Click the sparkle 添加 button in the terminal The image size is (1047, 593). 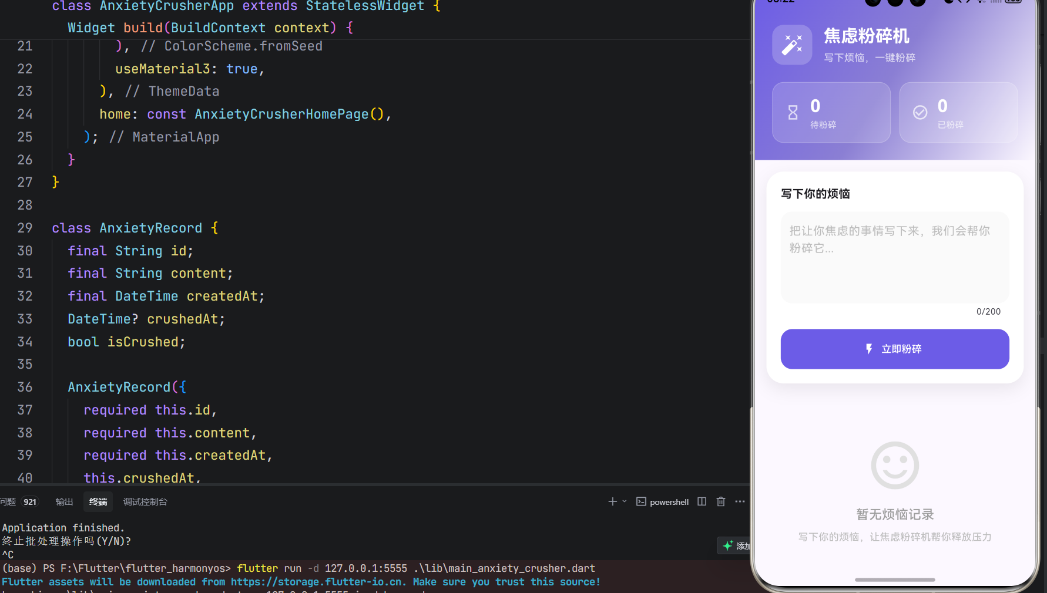pyautogui.click(x=734, y=545)
